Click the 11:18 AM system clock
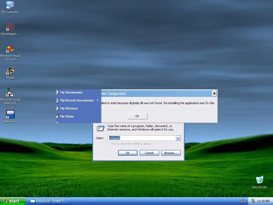273x205 pixels. click(x=263, y=201)
